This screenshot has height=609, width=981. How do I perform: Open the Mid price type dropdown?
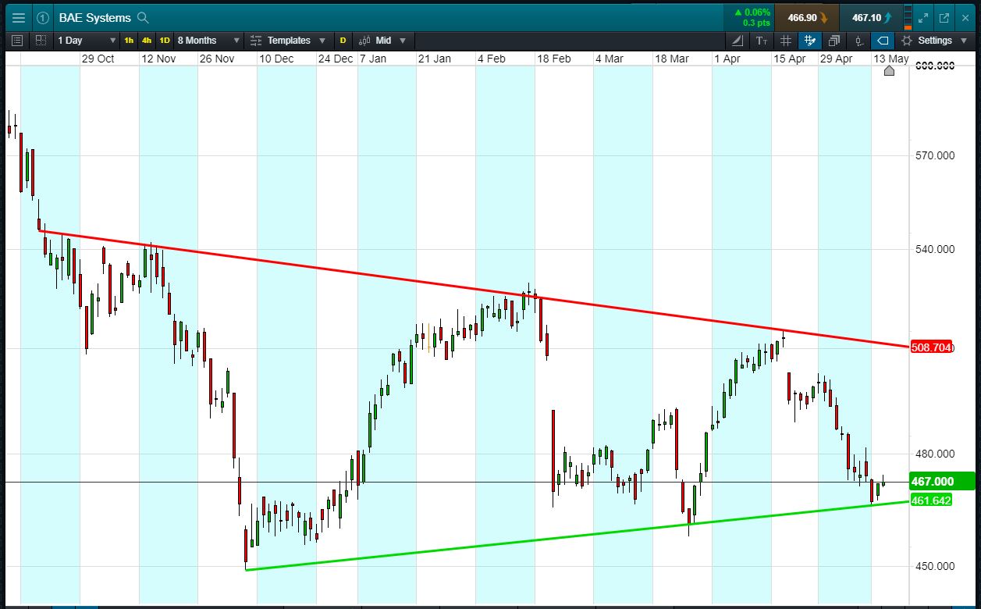(391, 40)
